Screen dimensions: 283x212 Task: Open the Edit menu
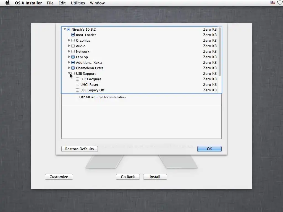pyautogui.click(x=62, y=3)
